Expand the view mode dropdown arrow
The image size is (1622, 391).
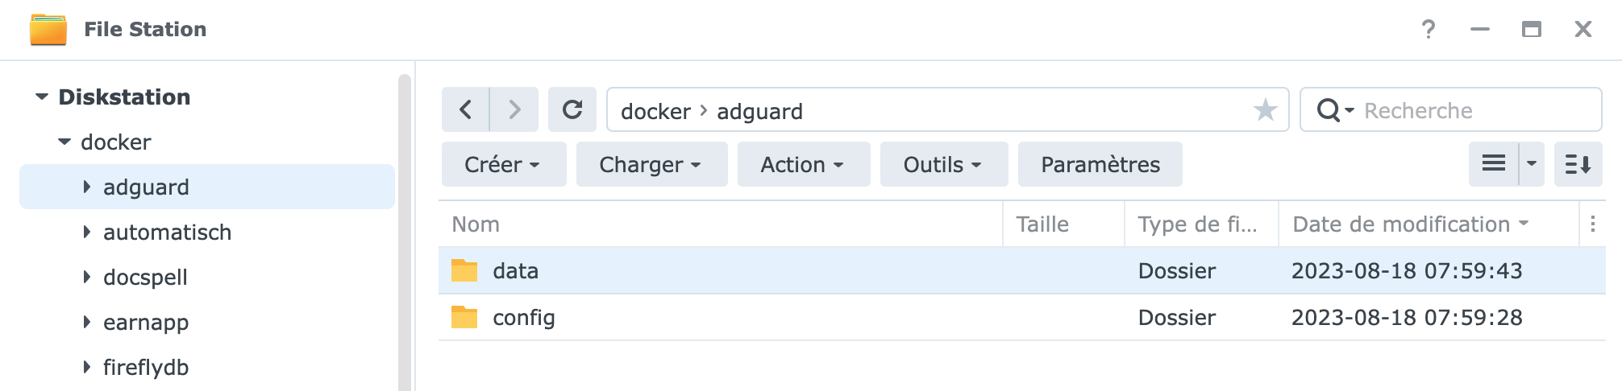coord(1532,164)
